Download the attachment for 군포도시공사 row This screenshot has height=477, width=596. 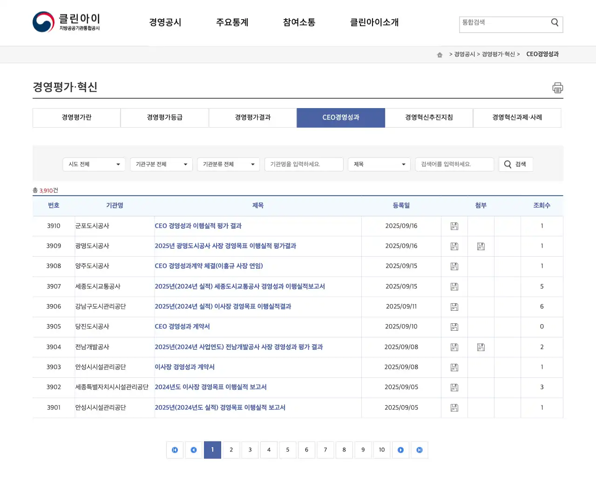pyautogui.click(x=454, y=226)
